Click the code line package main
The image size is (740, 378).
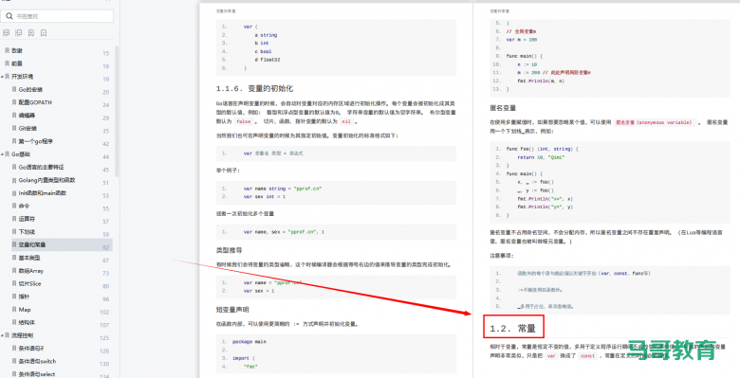click(x=250, y=341)
